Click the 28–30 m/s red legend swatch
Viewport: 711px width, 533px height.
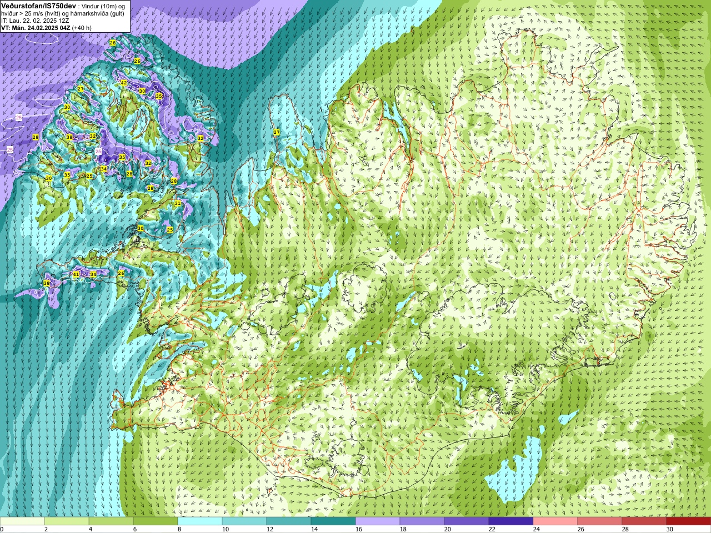[x=644, y=521]
